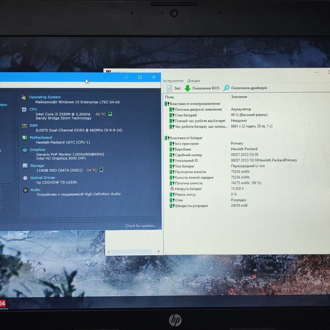This screenshot has height=330, width=330.
Task: Click the battery icon beside Виробник
Action: (x=172, y=149)
